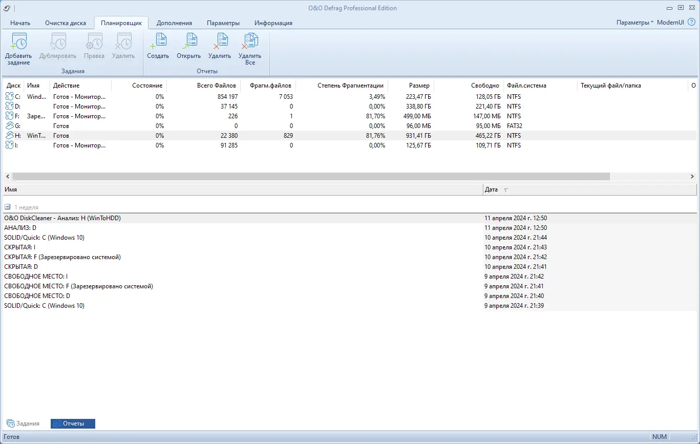Select report АНАЛИЗ: D
This screenshot has width=700, height=444.
tap(350, 228)
